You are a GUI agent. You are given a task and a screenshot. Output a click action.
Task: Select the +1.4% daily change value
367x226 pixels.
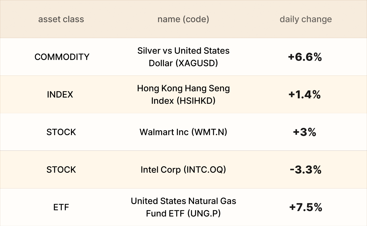(305, 95)
